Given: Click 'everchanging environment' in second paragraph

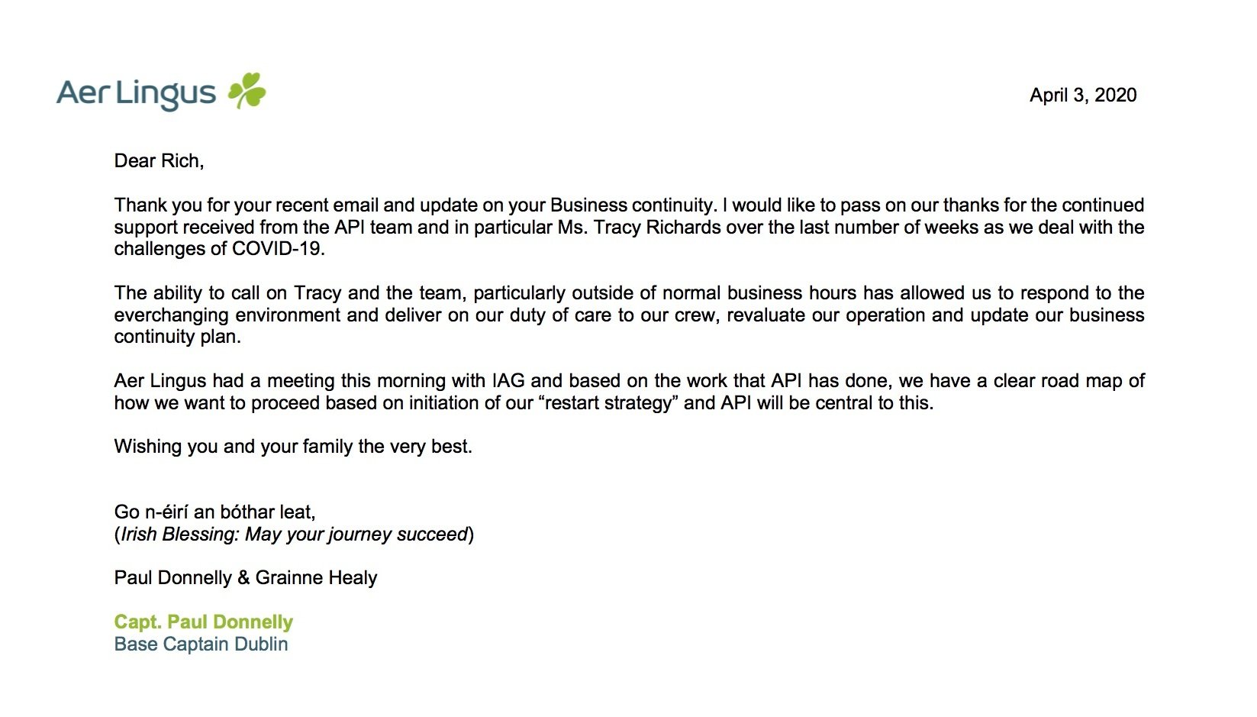Looking at the screenshot, I should click(227, 315).
